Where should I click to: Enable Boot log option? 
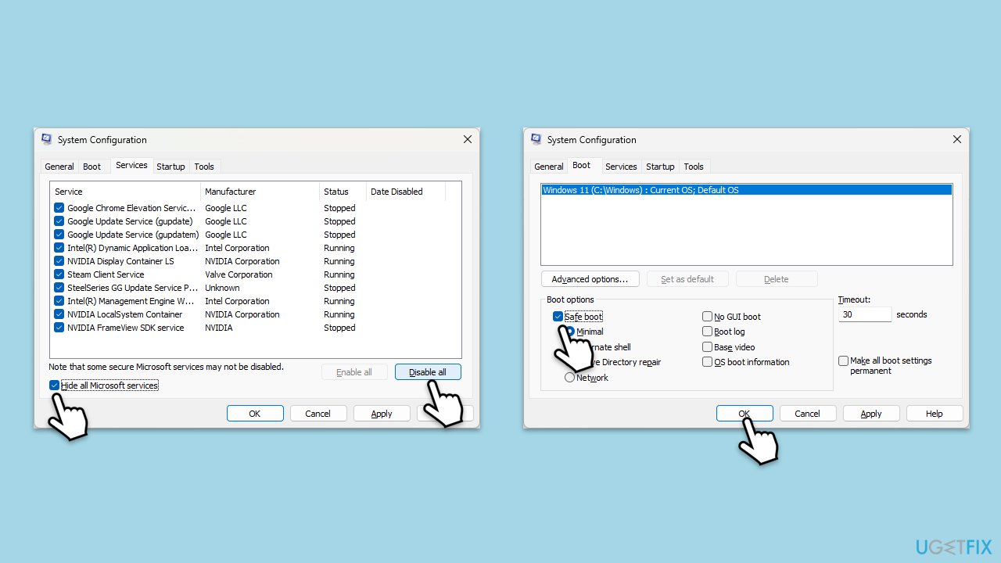[707, 332]
